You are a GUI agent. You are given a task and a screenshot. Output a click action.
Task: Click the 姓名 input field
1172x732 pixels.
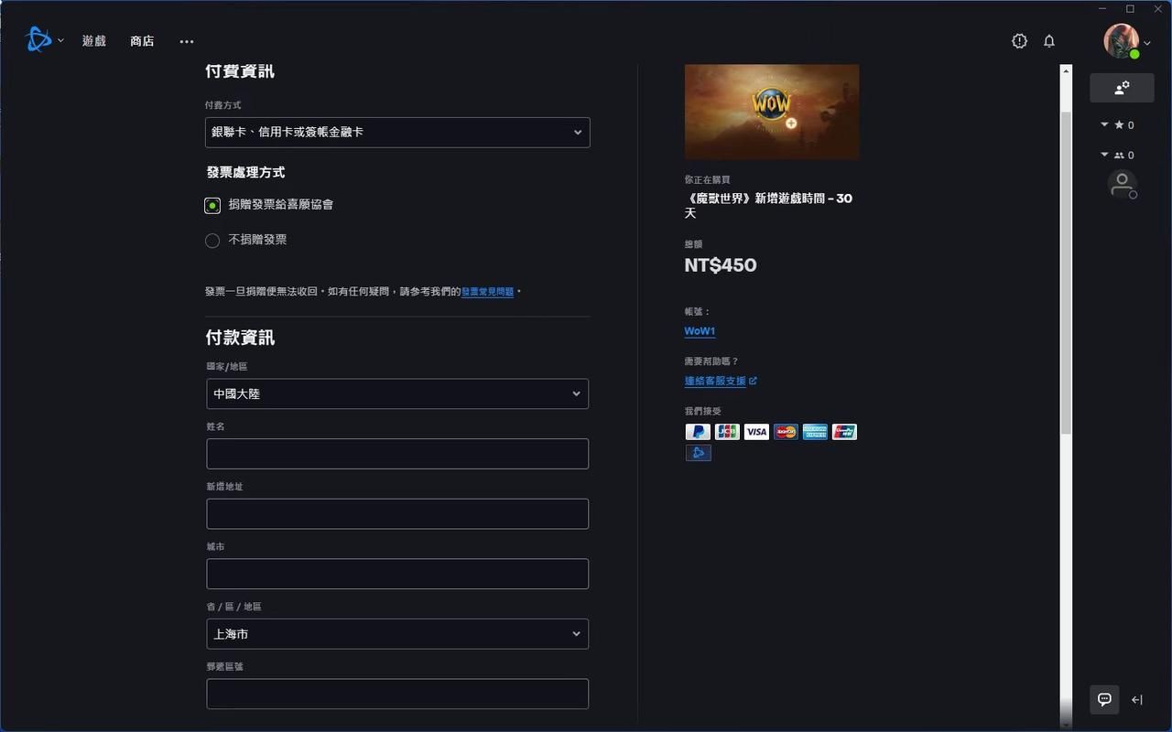coord(397,454)
